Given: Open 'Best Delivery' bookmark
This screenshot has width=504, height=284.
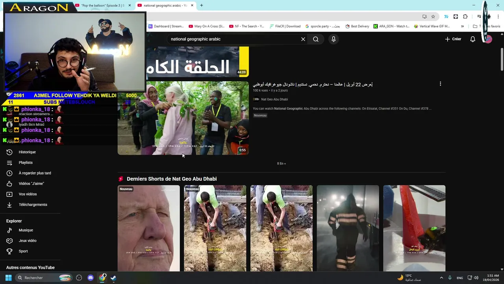Looking at the screenshot, I should pos(357,26).
